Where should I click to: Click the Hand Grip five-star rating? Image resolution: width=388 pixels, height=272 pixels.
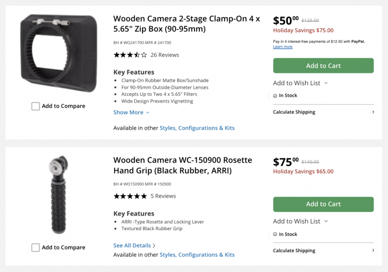click(130, 196)
